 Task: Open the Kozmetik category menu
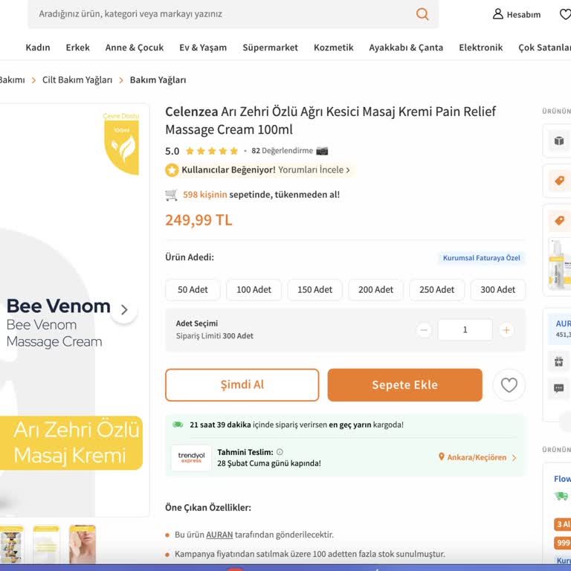point(333,48)
